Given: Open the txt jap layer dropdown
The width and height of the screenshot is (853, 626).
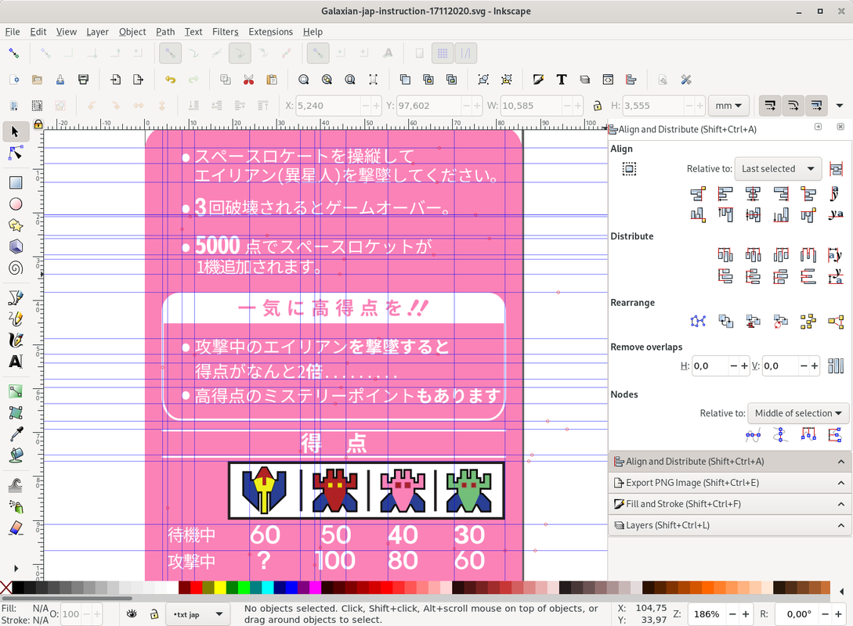Looking at the screenshot, I should point(197,614).
